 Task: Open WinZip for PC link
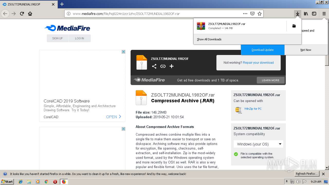pyautogui.click(x=253, y=109)
